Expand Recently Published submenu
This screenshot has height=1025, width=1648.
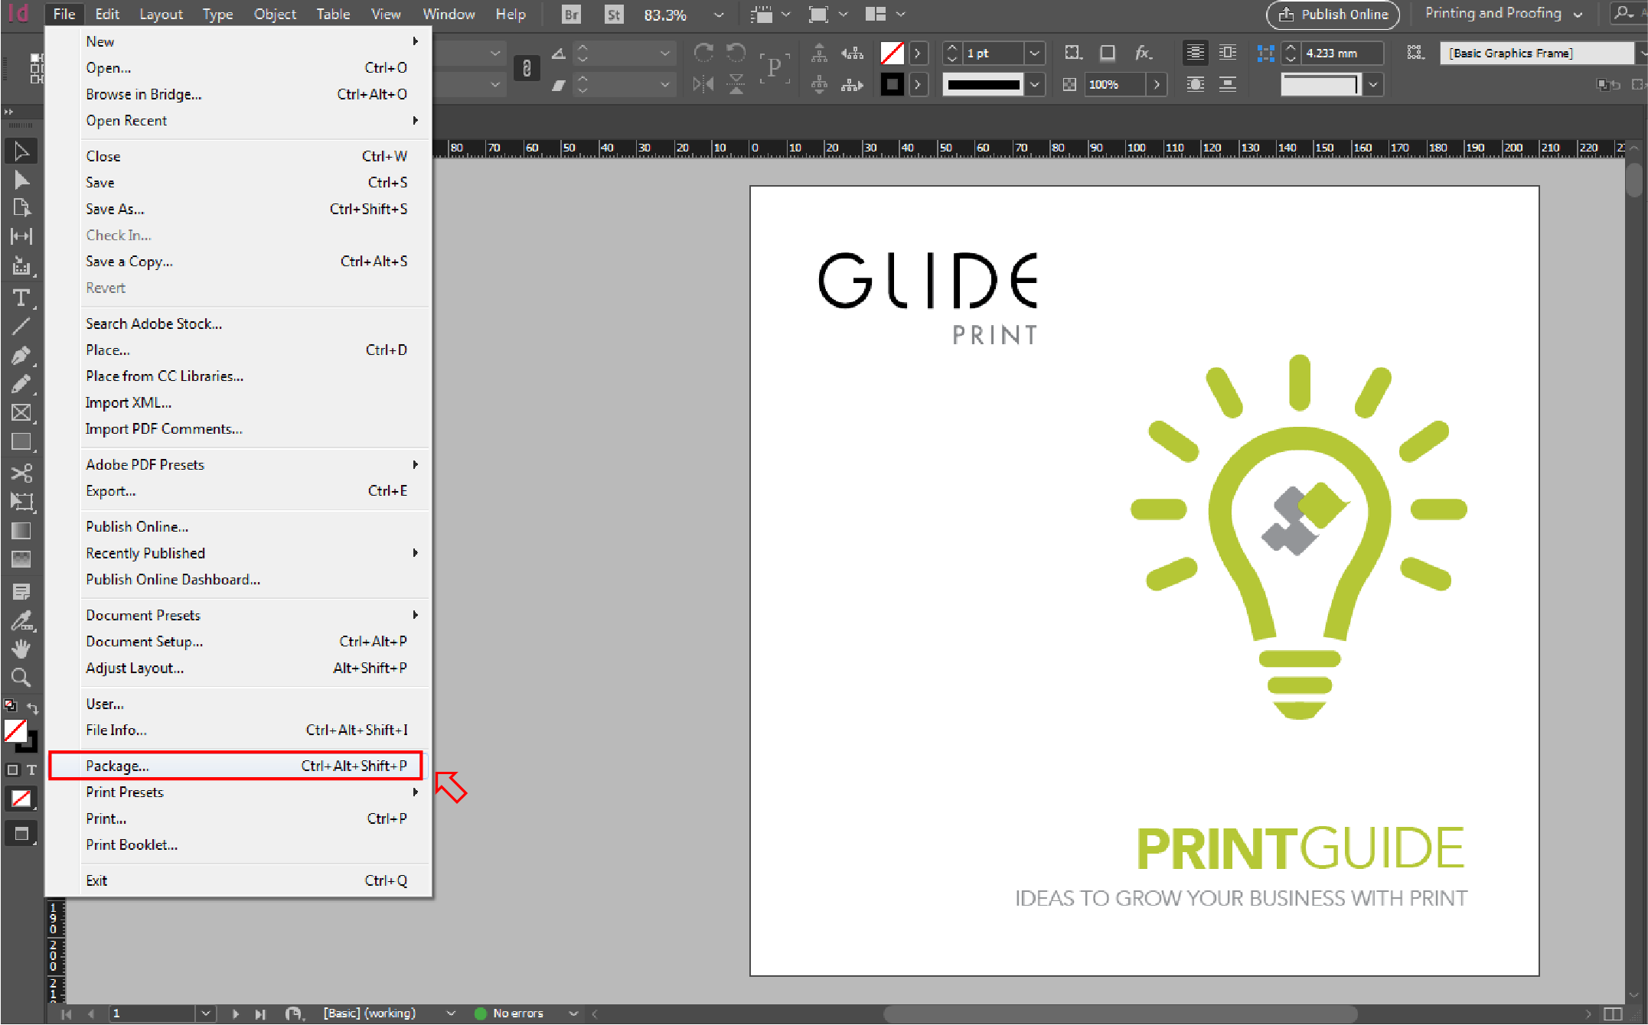tap(253, 553)
